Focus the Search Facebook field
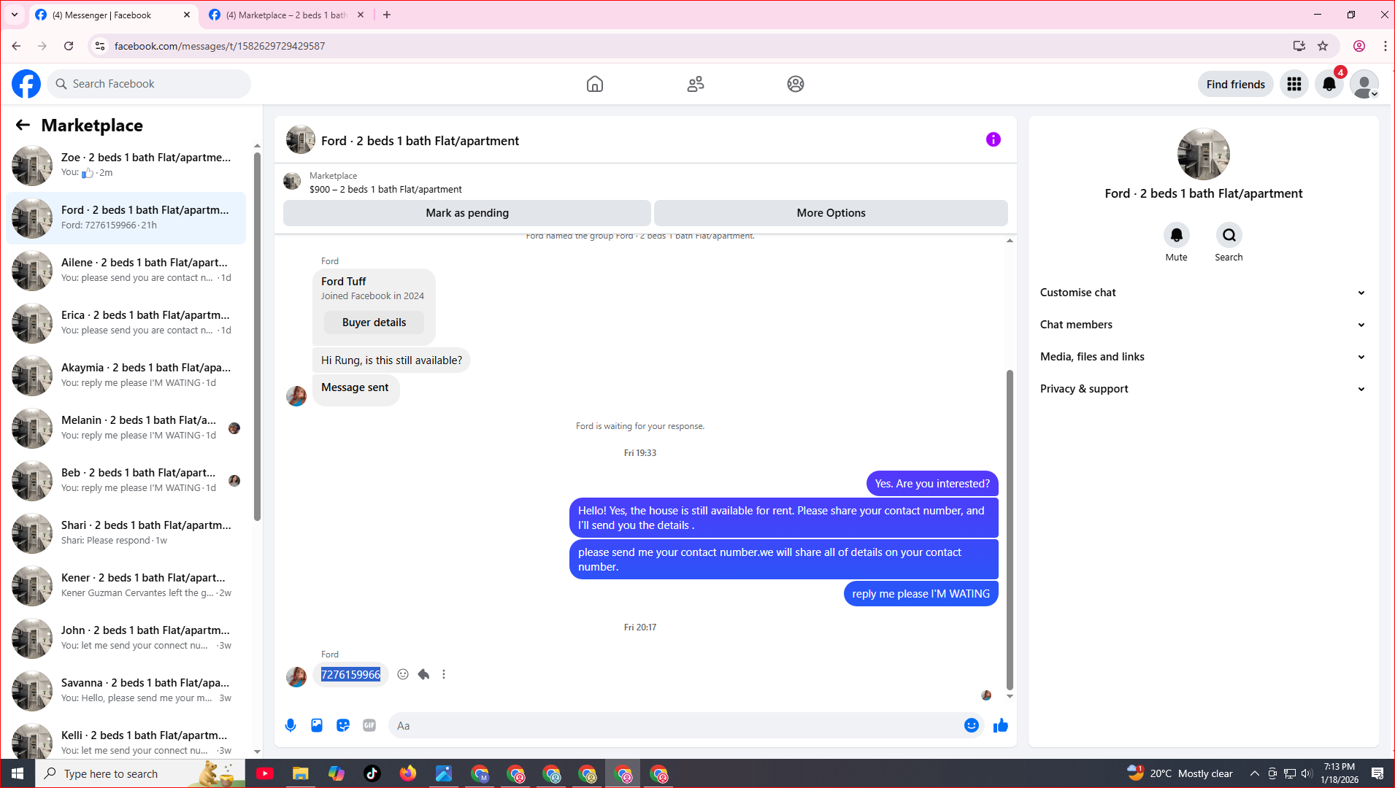Viewport: 1395px width, 788px height. tap(149, 84)
